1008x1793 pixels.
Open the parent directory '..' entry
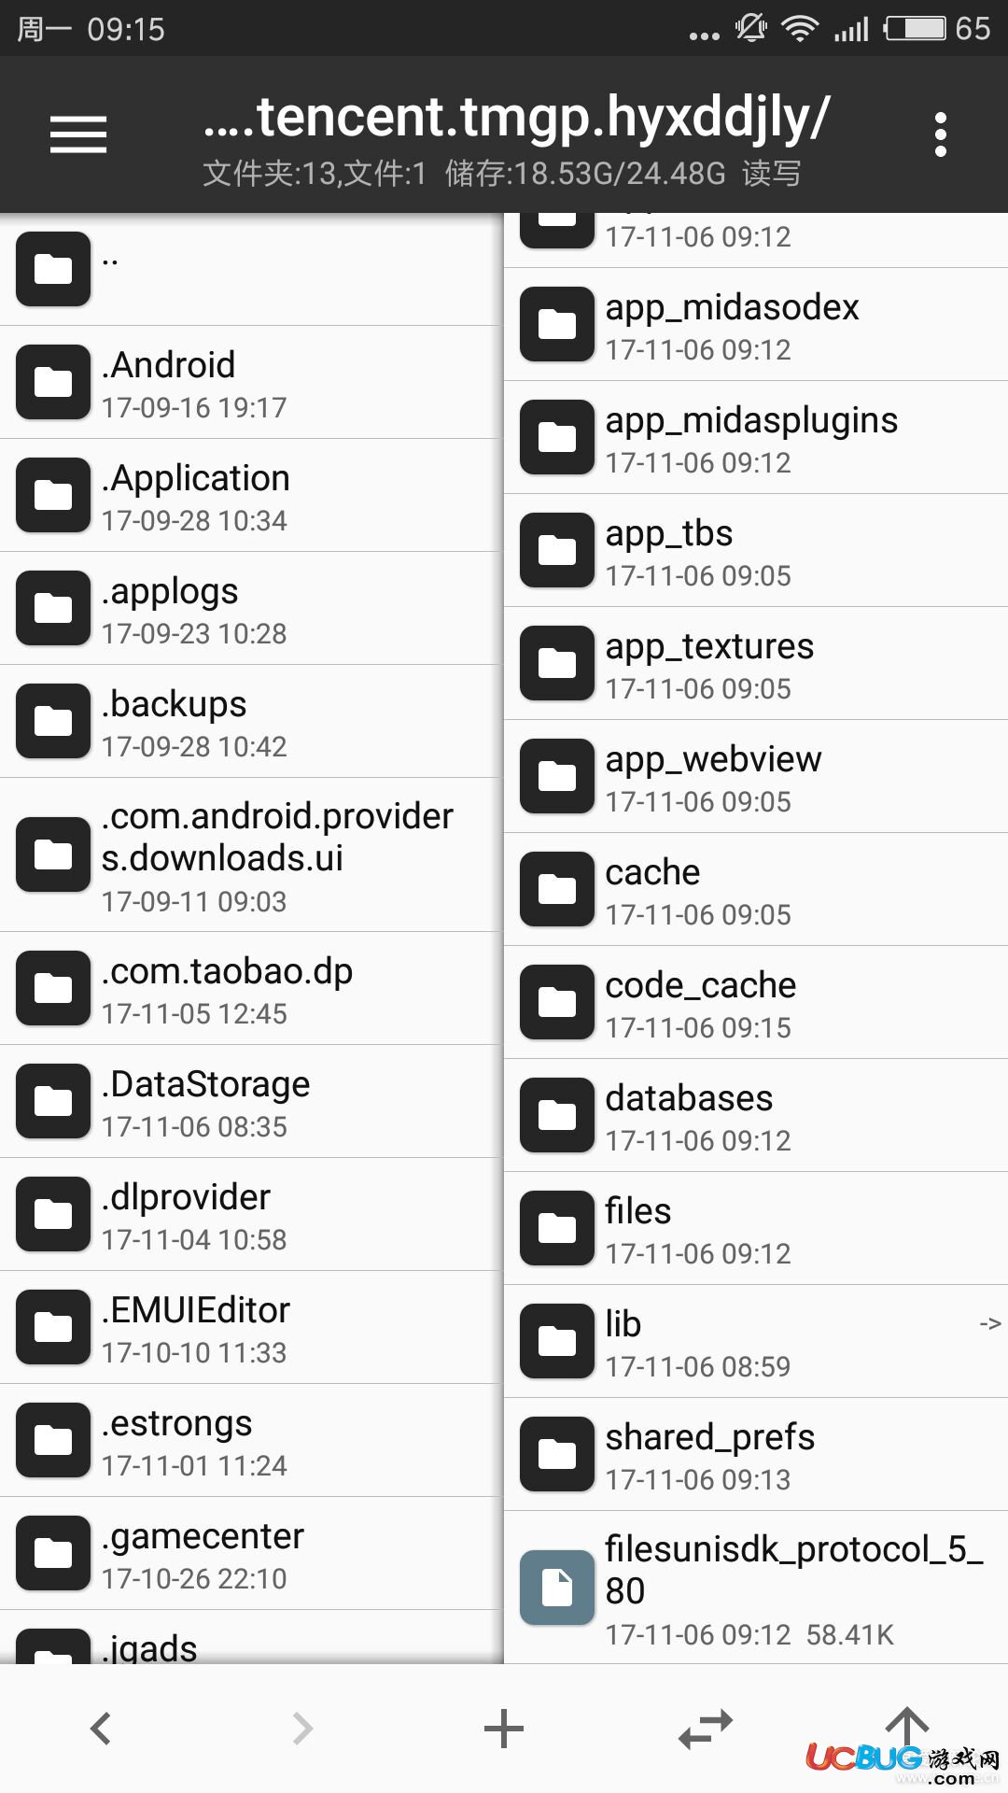click(x=251, y=269)
